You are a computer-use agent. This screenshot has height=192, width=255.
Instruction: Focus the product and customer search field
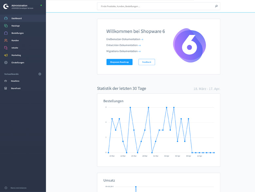pos(156,6)
